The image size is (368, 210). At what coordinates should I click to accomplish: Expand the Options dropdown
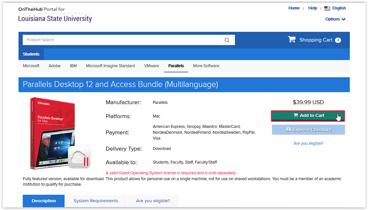click(335, 19)
